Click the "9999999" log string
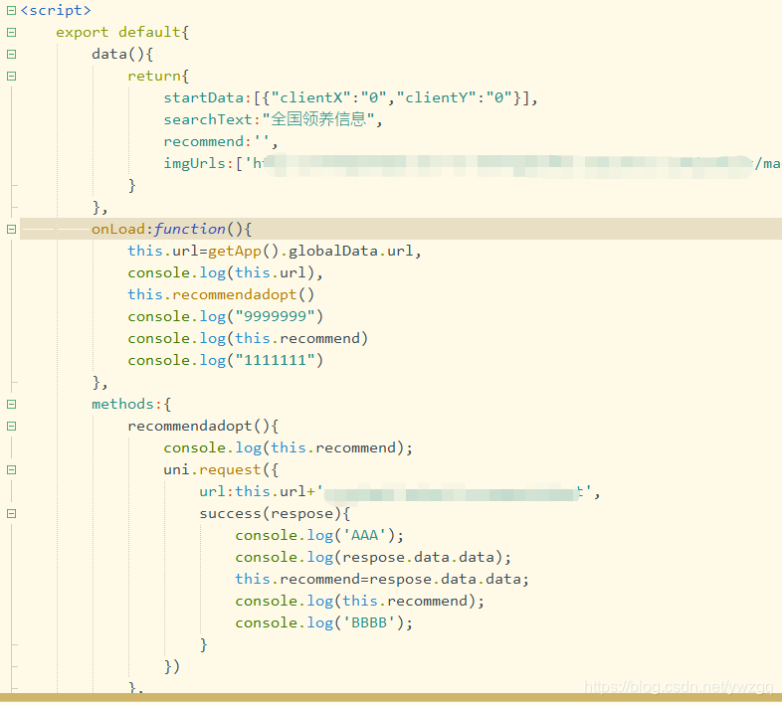This screenshot has height=705, width=782. 275,316
